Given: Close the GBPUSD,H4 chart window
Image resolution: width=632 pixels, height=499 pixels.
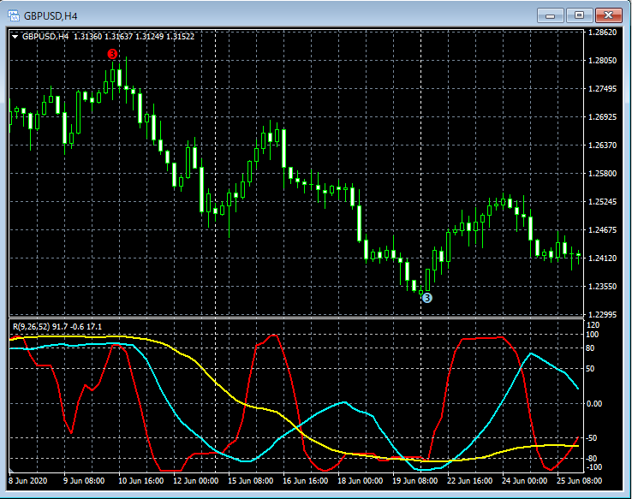Looking at the screenshot, I should pyautogui.click(x=608, y=15).
